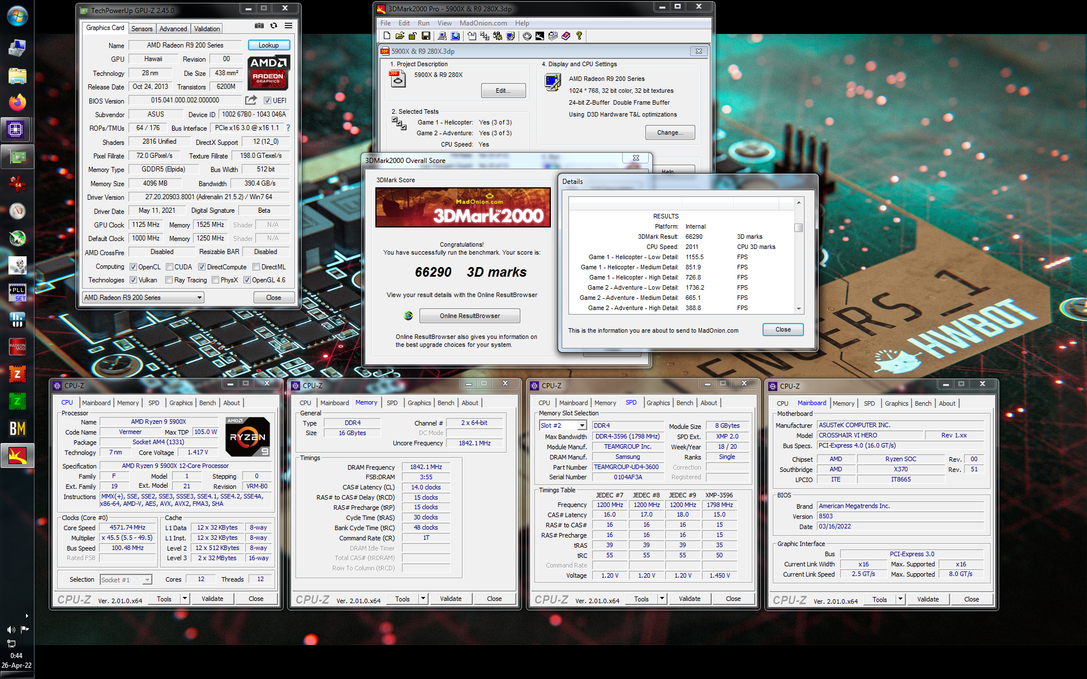
Task: Toggle the OpenGL 4.6 checkbox
Action: click(x=247, y=280)
